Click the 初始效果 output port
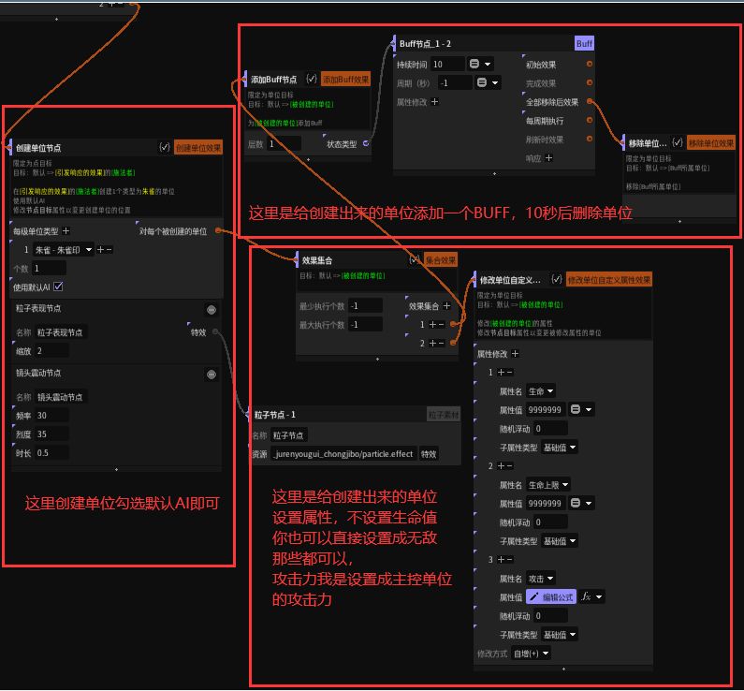The width and height of the screenshot is (744, 691). [x=590, y=64]
